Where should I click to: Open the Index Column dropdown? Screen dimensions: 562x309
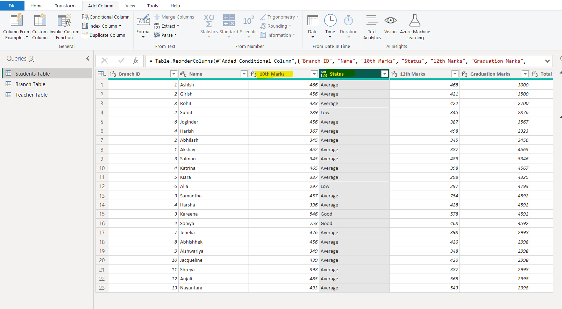coord(120,26)
